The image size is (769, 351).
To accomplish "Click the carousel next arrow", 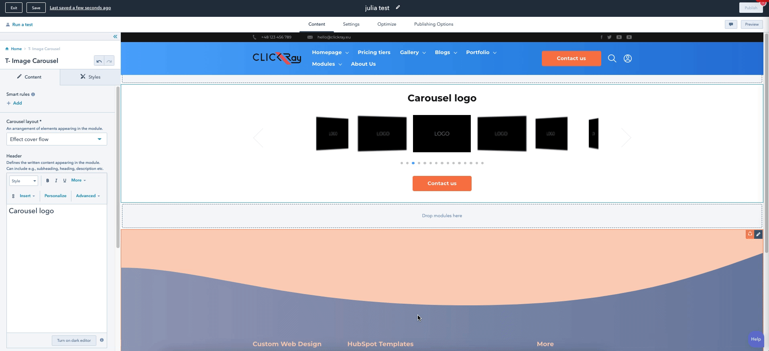I will [626, 138].
